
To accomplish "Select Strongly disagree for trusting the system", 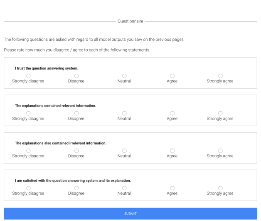I will pos(28,75).
